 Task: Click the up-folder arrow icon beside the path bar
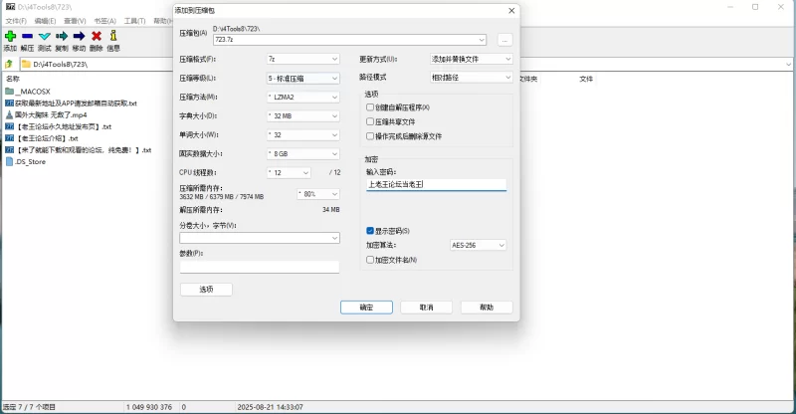[x=9, y=65]
